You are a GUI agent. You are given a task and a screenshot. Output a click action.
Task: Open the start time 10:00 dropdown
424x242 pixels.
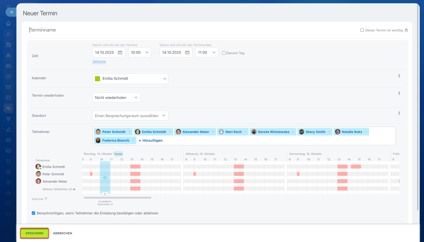click(x=139, y=52)
